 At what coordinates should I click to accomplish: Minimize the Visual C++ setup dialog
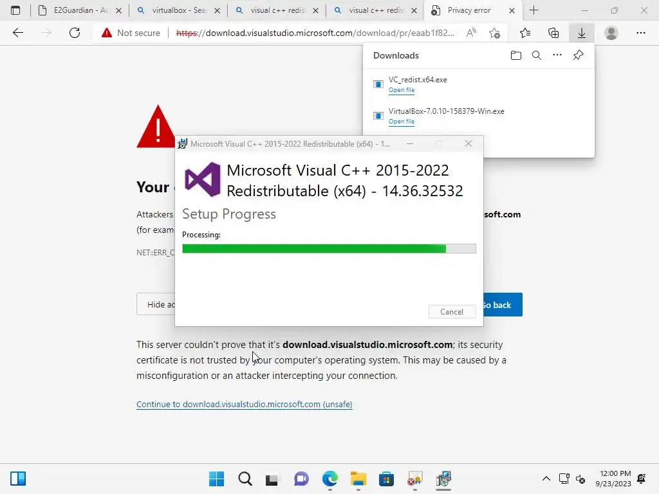pyautogui.click(x=410, y=143)
